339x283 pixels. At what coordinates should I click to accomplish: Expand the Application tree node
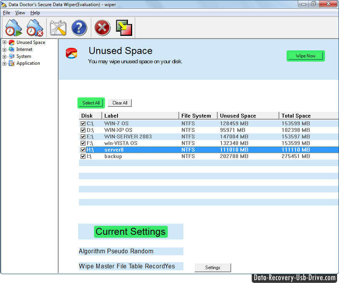click(4, 64)
